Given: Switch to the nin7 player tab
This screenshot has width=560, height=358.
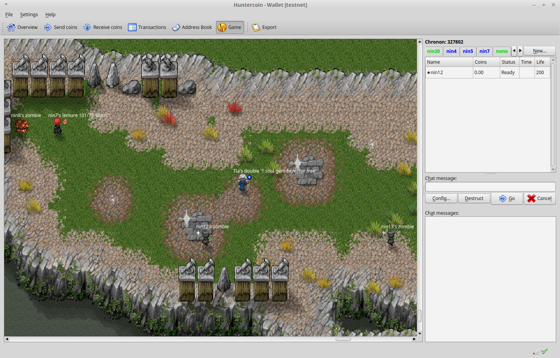Looking at the screenshot, I should pos(484,51).
